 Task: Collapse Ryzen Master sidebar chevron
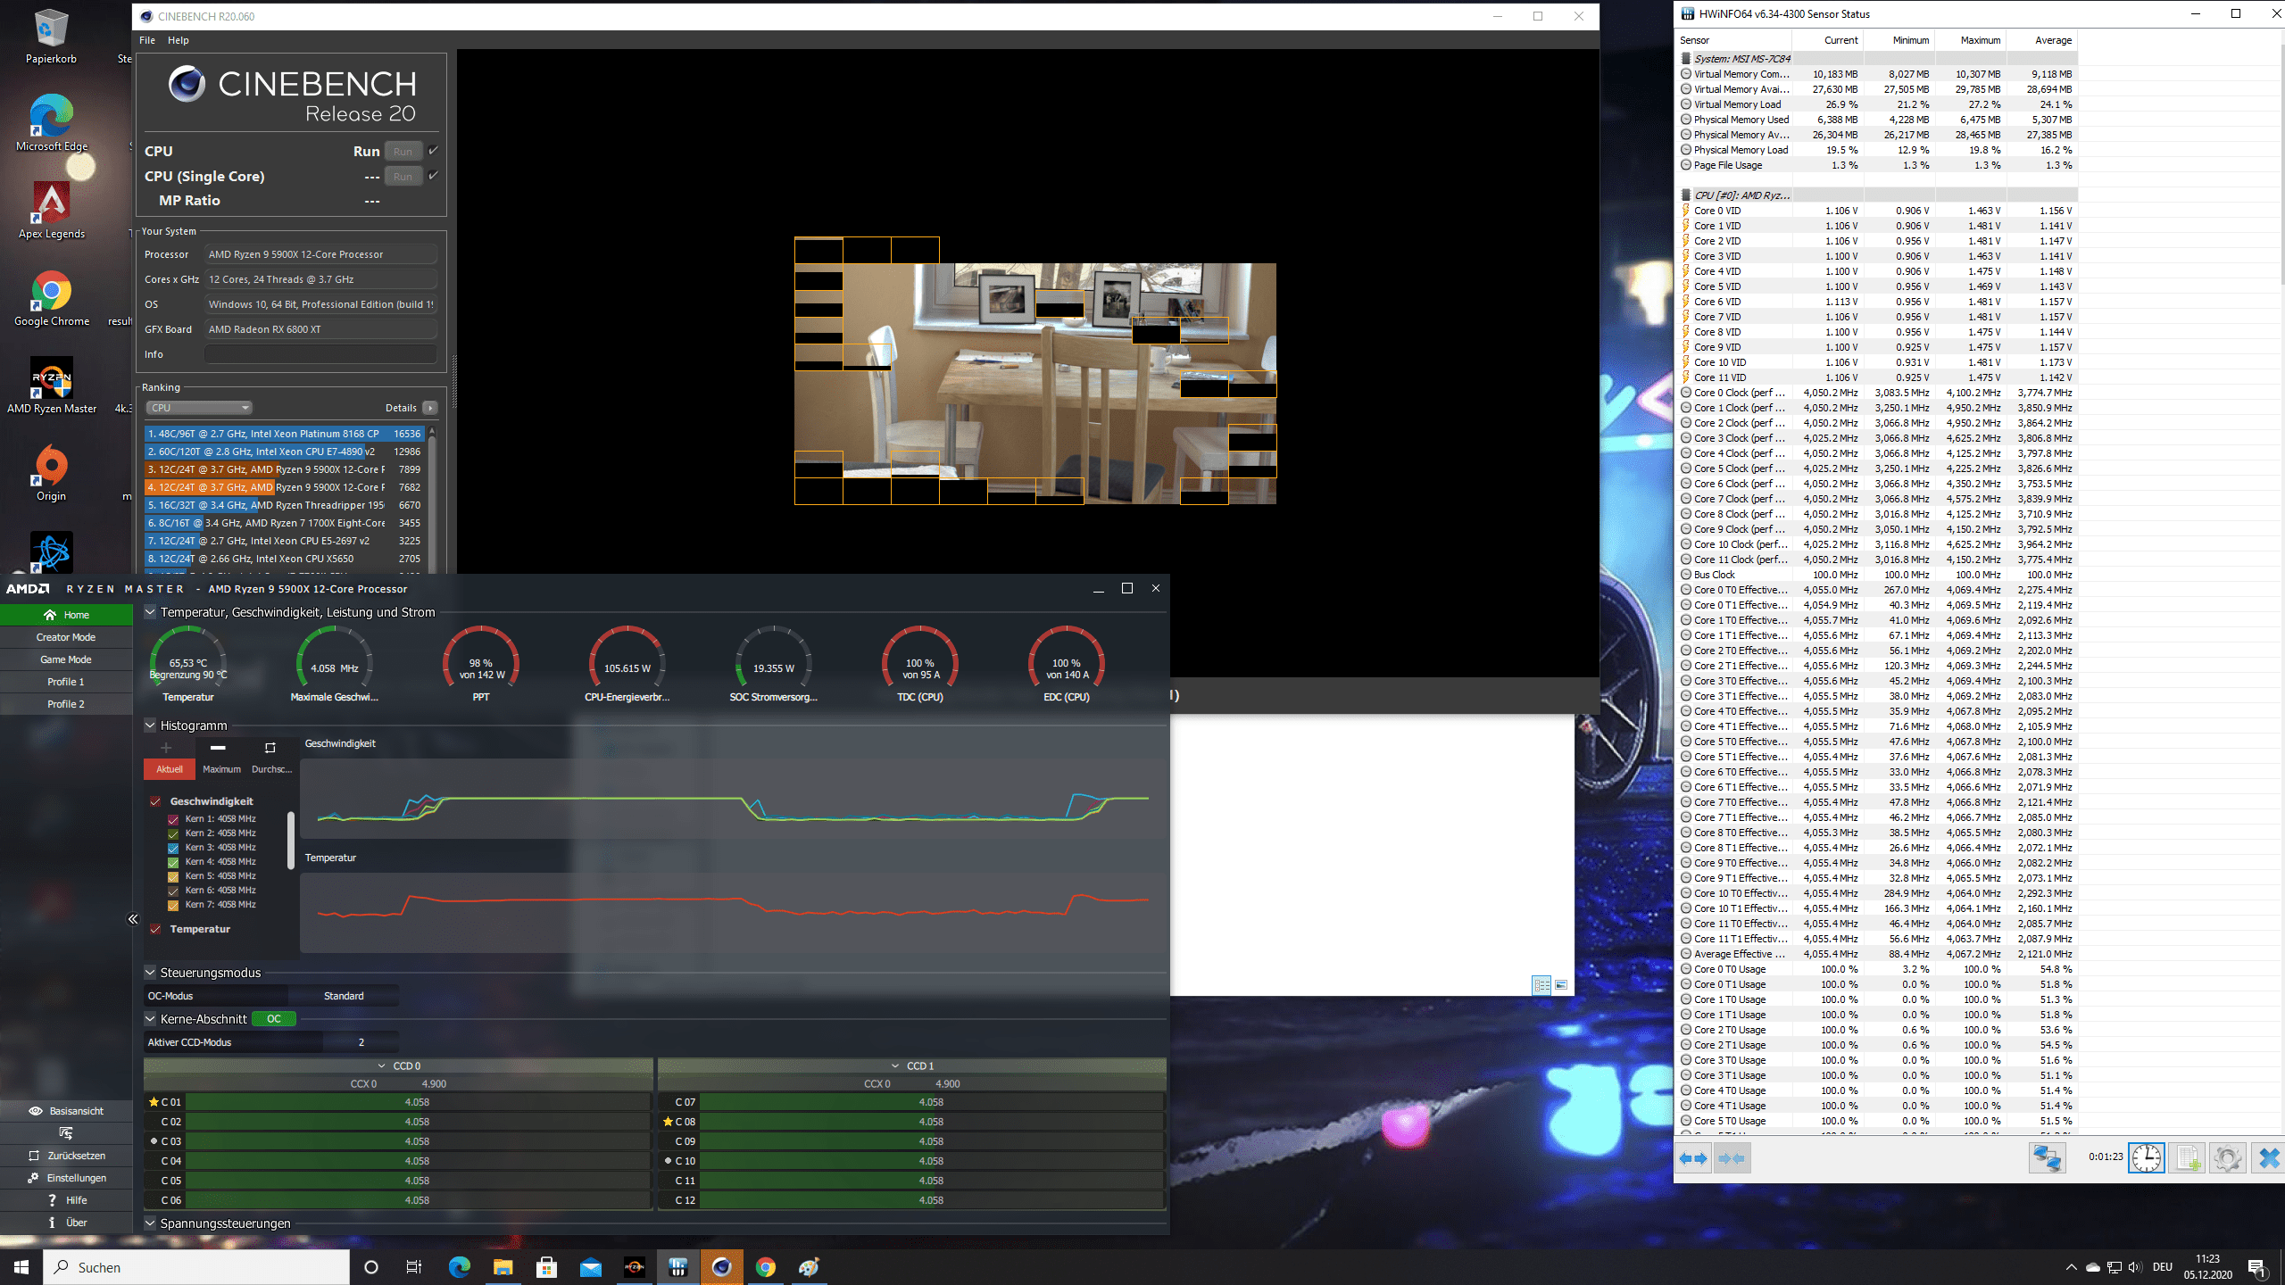click(133, 919)
